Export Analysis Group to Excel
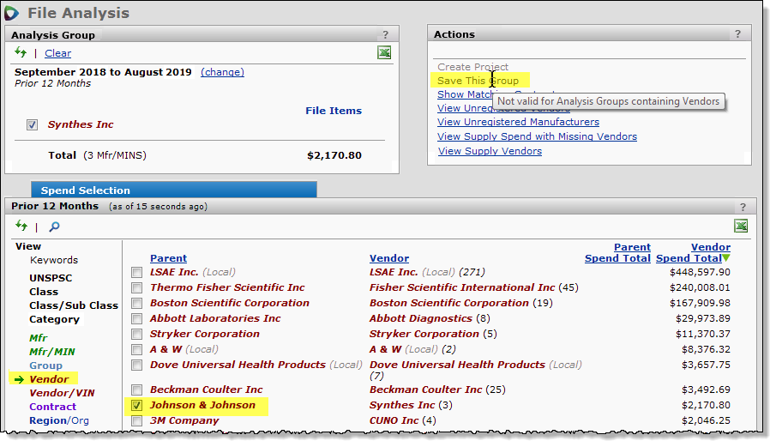The width and height of the screenshot is (776, 447). click(384, 53)
